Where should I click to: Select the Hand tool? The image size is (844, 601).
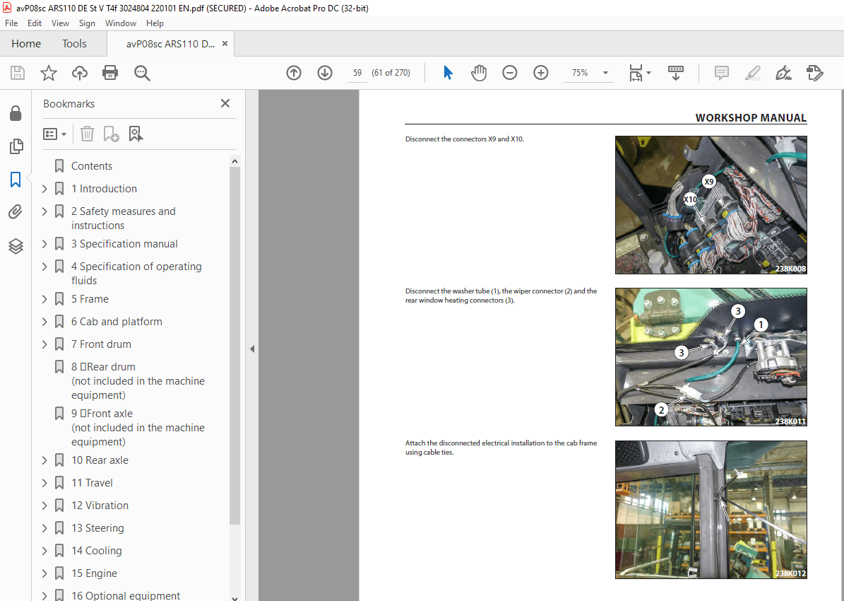[x=479, y=72]
